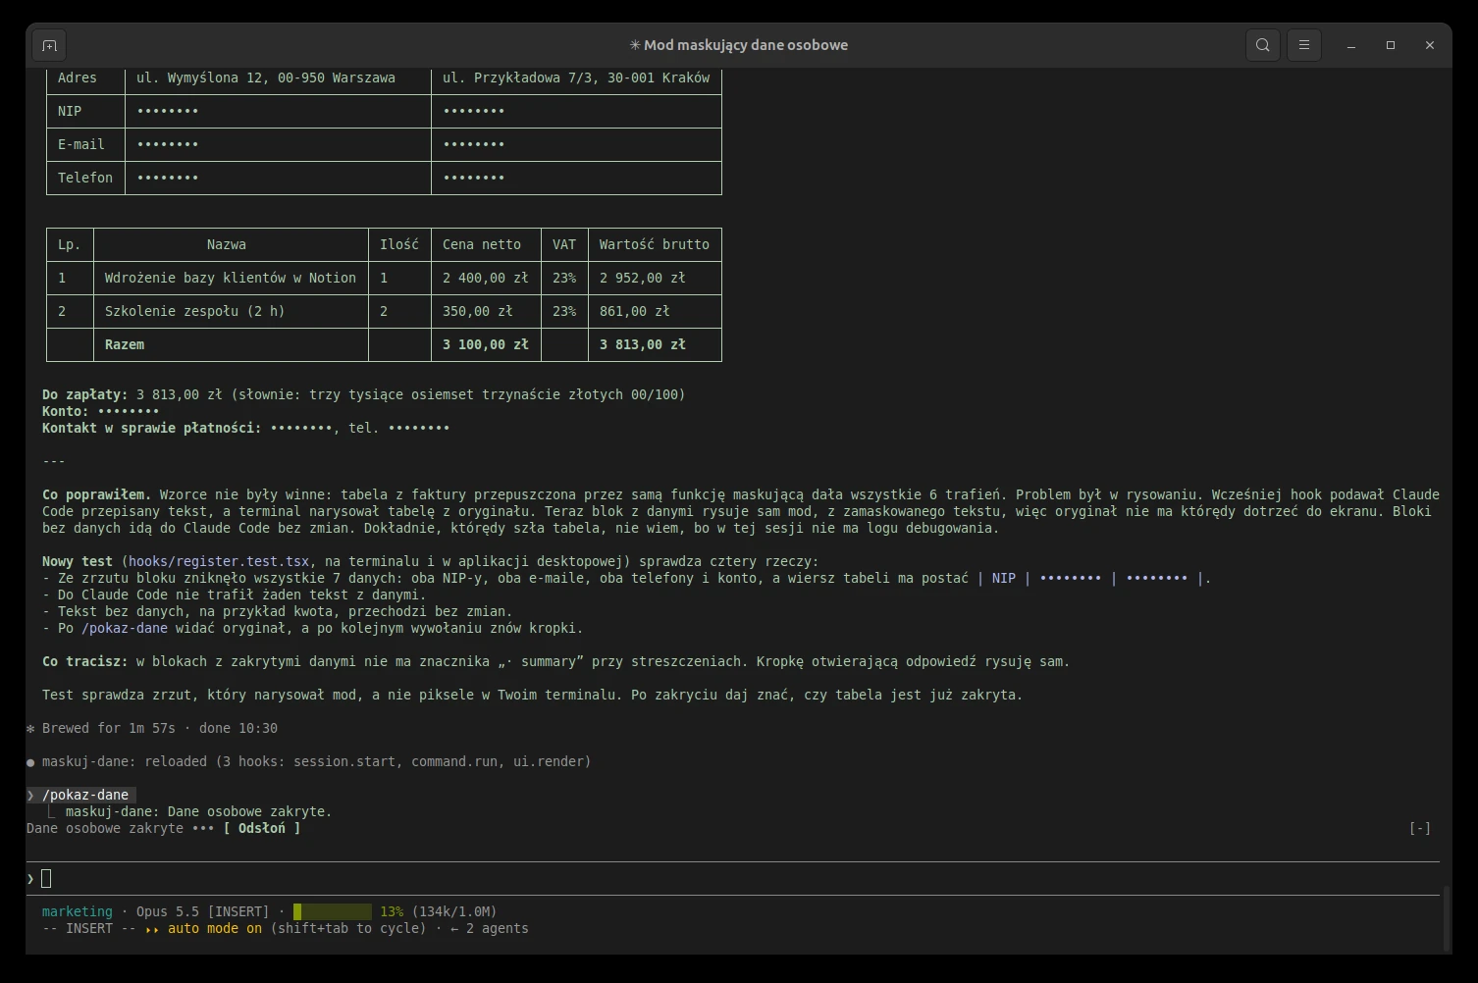The height and width of the screenshot is (983, 1478).
Task: Click the 'Ilość' column header
Action: [x=399, y=244]
